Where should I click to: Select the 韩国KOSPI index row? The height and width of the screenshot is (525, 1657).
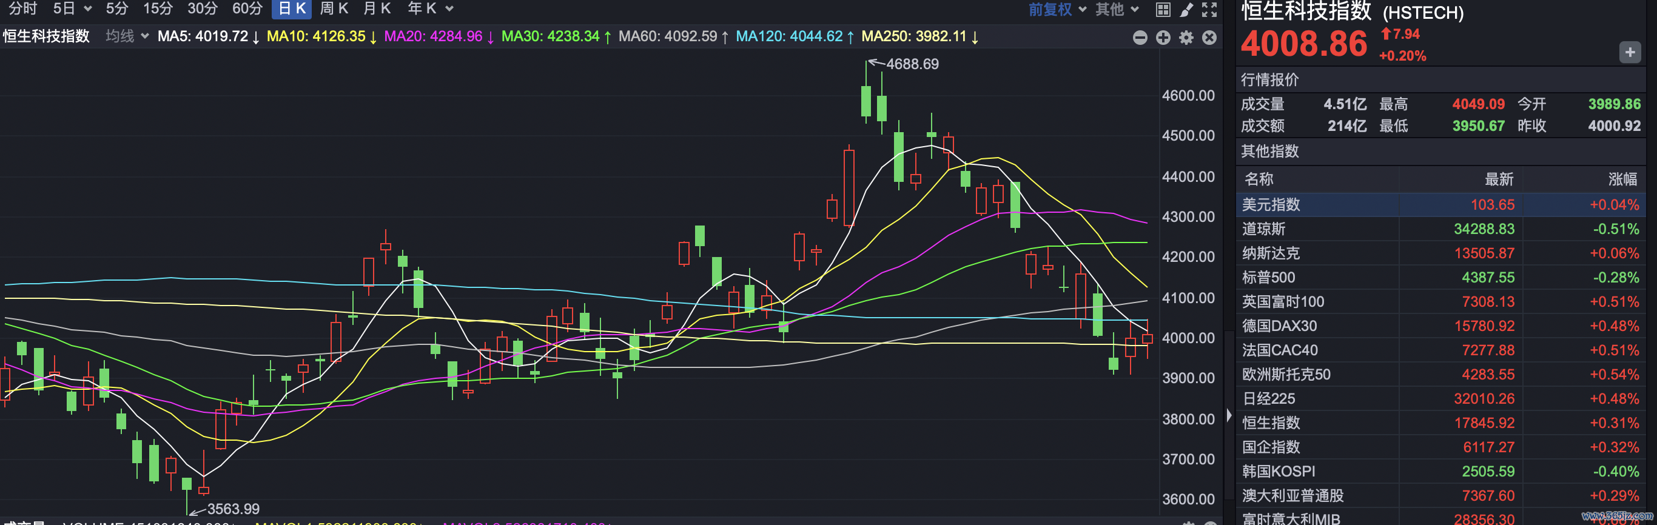pos(1440,471)
